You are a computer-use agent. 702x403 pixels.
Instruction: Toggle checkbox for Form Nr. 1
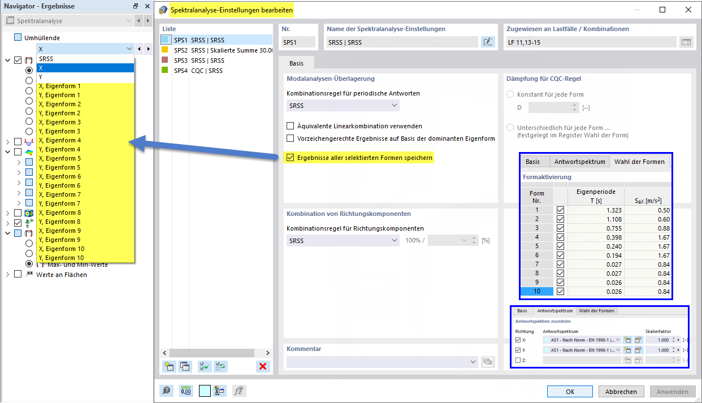point(561,210)
